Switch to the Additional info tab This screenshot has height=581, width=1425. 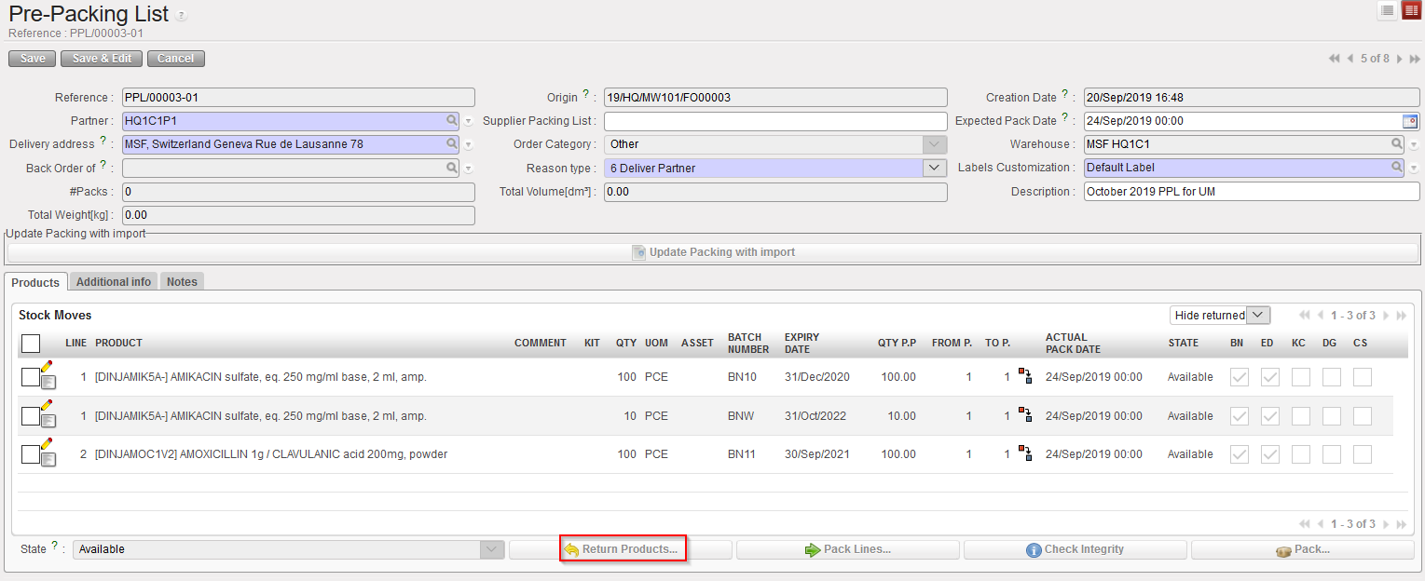(114, 282)
